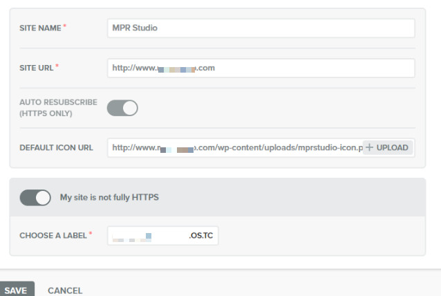This screenshot has height=296, width=441.
Task: Click the DEFAULT ICON URL label
Action: pos(55,147)
